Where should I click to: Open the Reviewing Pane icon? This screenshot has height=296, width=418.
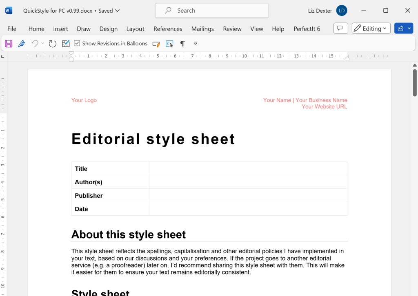(169, 43)
